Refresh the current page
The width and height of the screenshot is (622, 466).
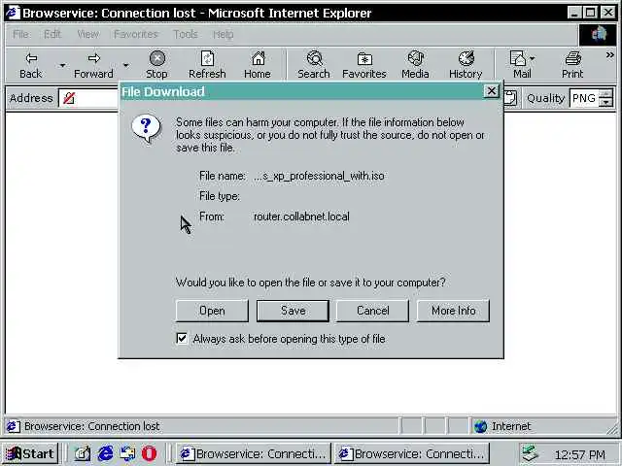tap(207, 65)
